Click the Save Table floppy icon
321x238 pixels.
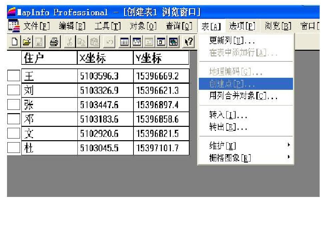[x=39, y=42]
